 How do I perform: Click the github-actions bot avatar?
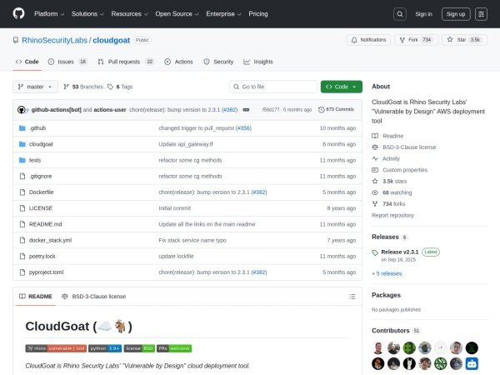click(x=22, y=110)
